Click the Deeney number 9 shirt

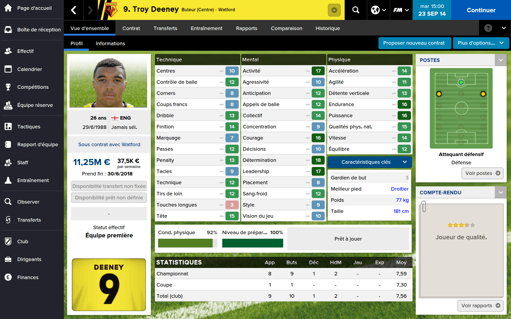[x=109, y=284]
